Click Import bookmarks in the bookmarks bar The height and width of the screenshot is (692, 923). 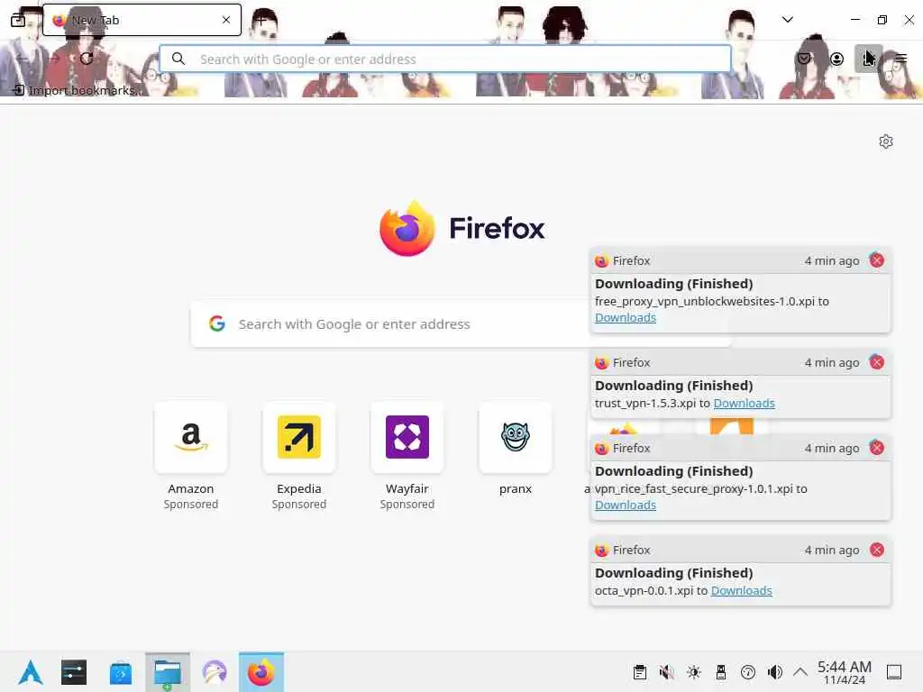tap(78, 90)
